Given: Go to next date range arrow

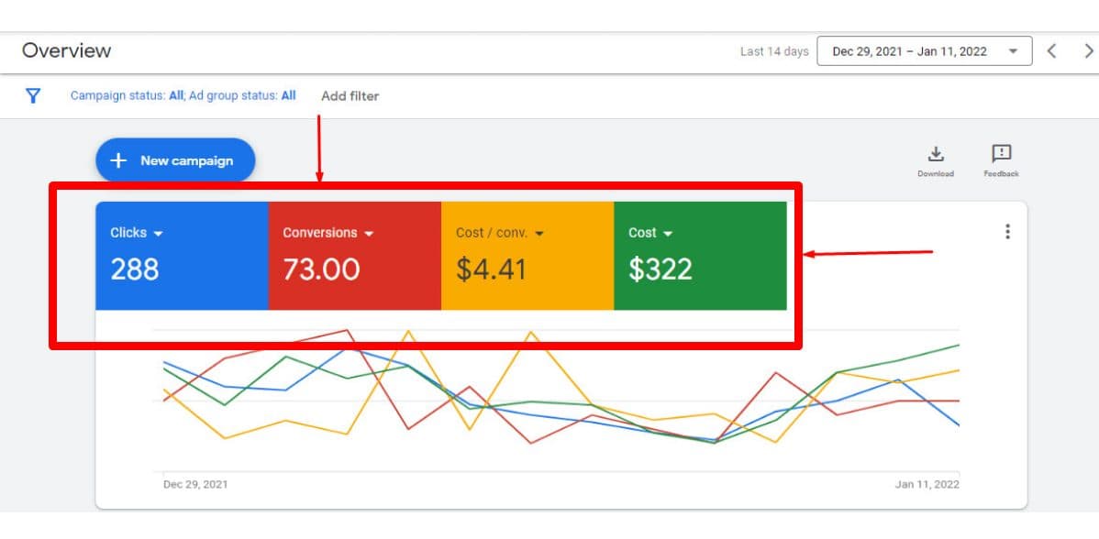Looking at the screenshot, I should [x=1089, y=51].
